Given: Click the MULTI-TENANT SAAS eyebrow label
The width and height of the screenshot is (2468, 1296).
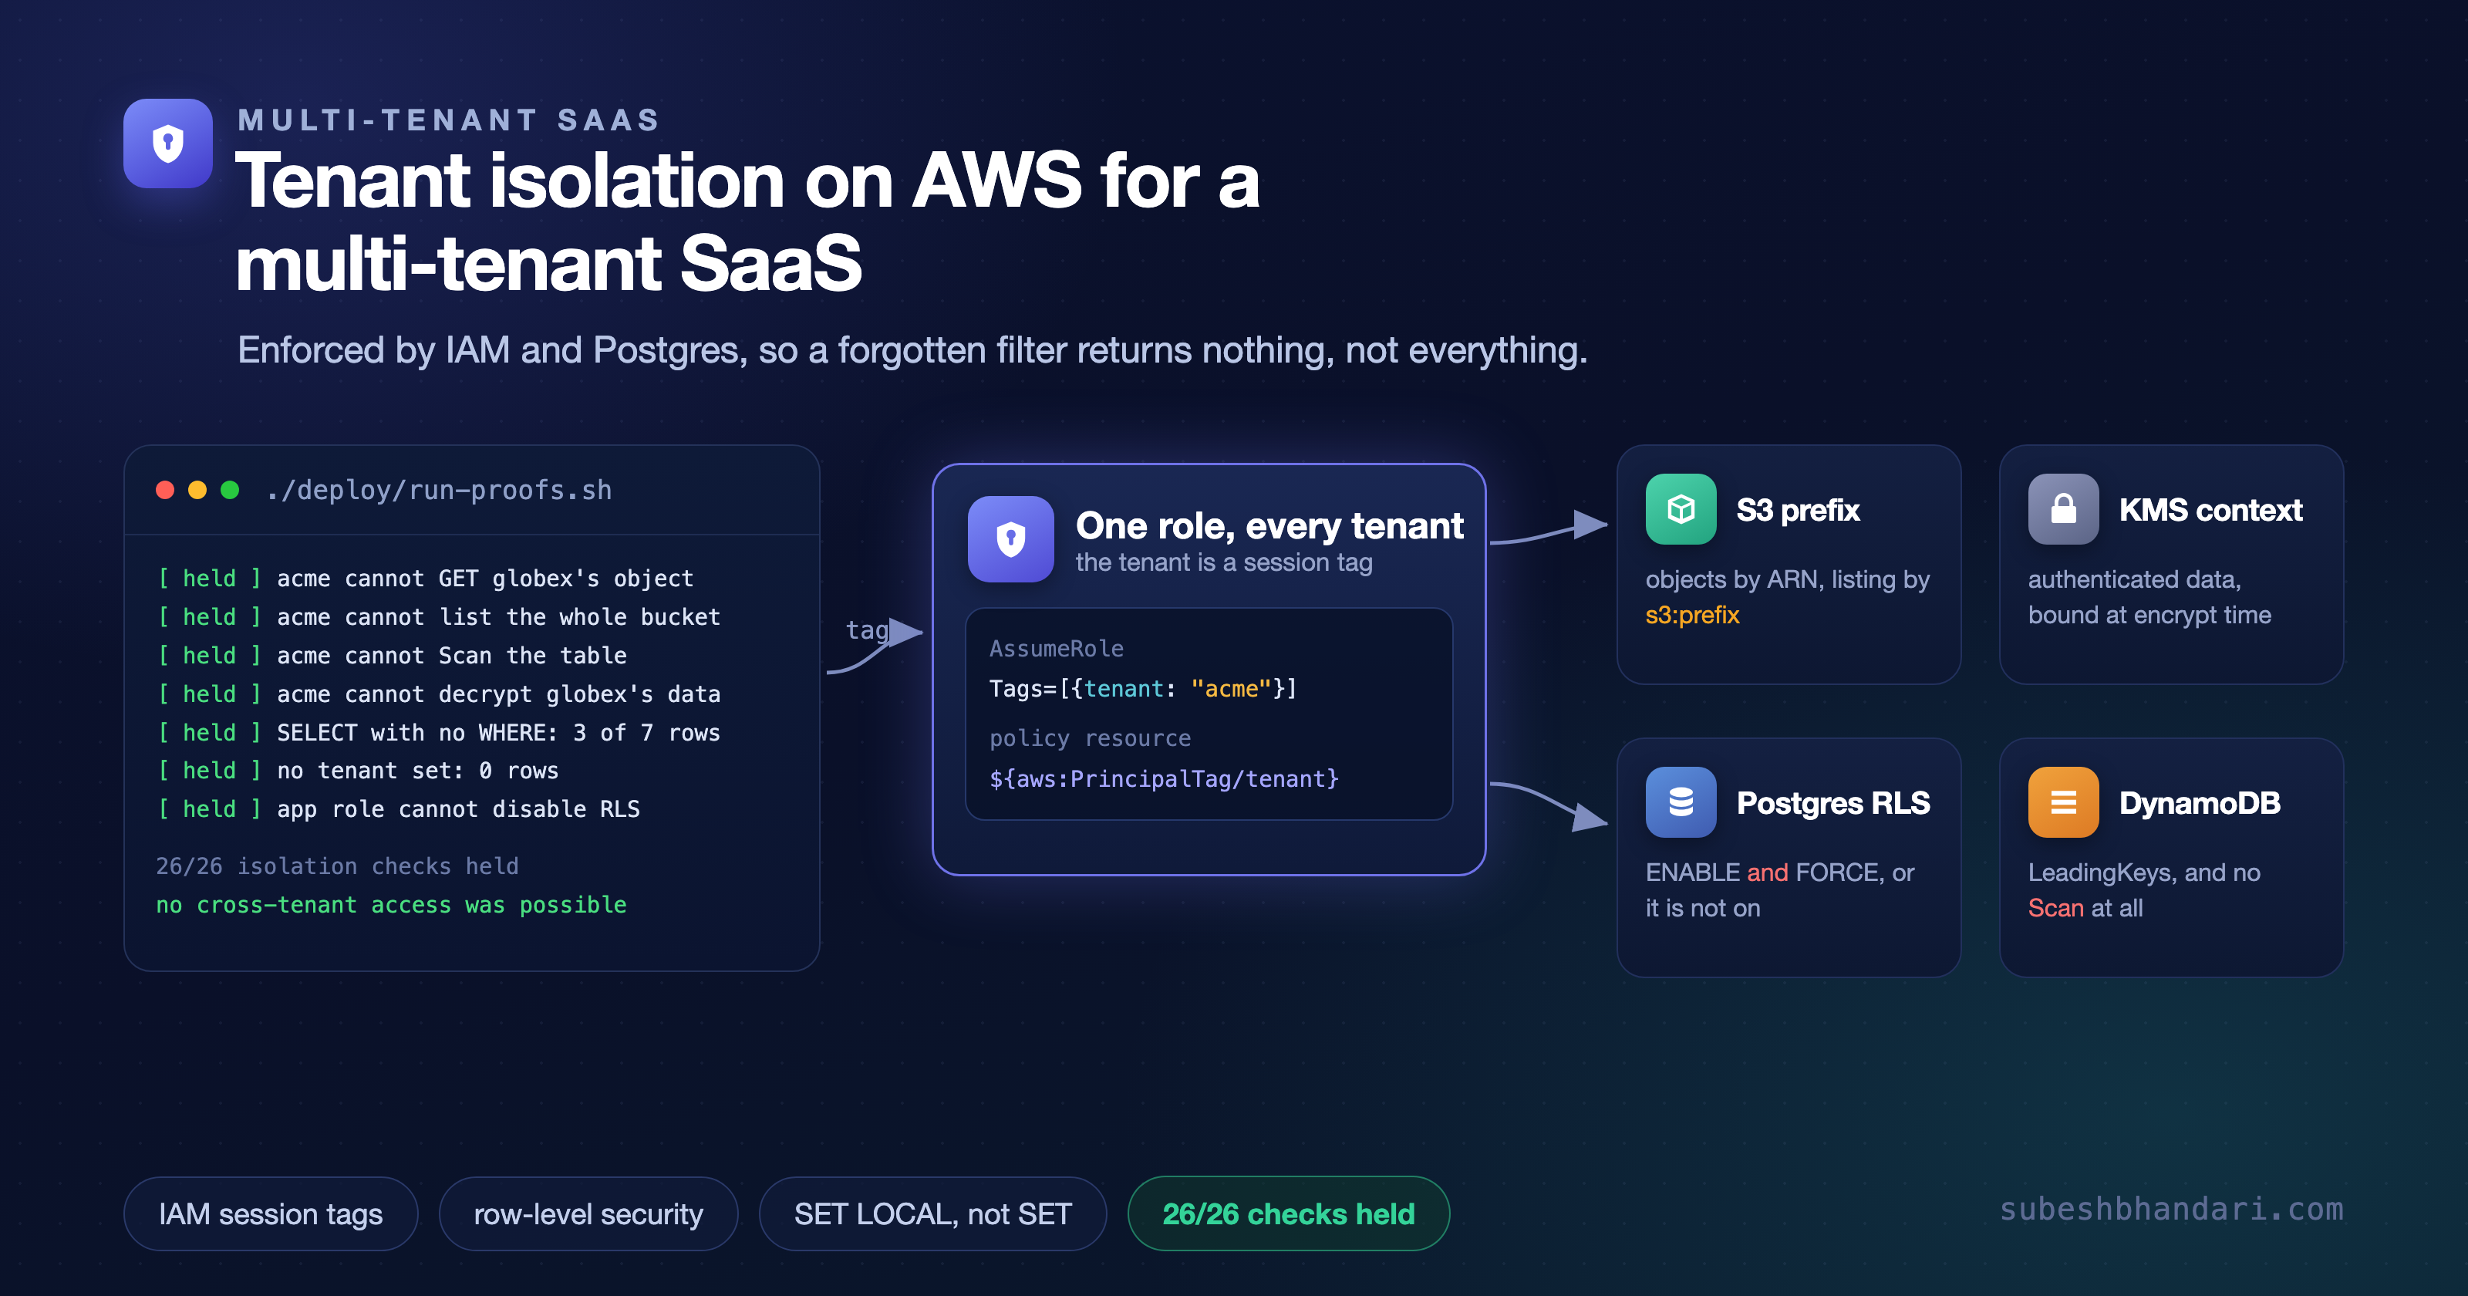Looking at the screenshot, I should (x=448, y=120).
